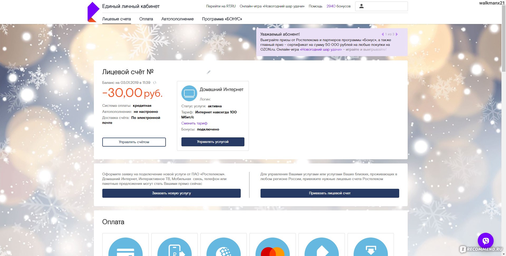Click the tariff name Интернет навсегда 100 Мбит/с
The height and width of the screenshot is (256, 506).
click(209, 115)
